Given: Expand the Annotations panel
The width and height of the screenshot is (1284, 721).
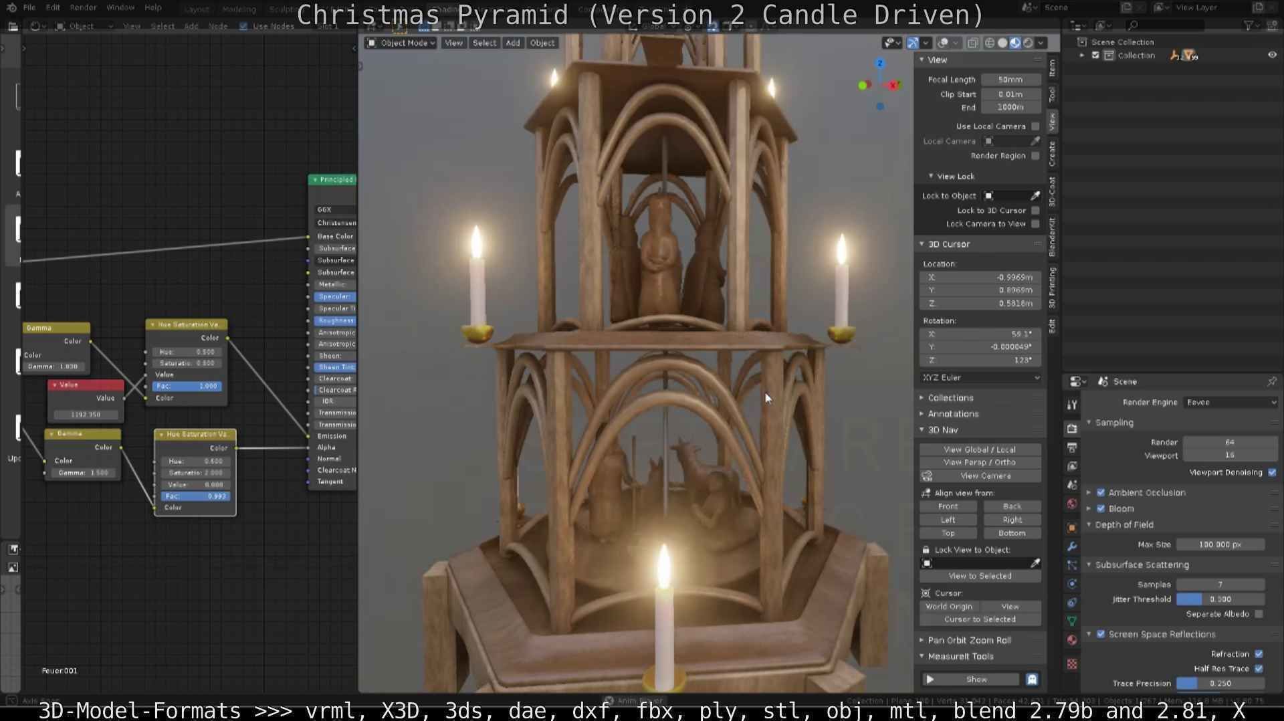Looking at the screenshot, I should (x=952, y=414).
